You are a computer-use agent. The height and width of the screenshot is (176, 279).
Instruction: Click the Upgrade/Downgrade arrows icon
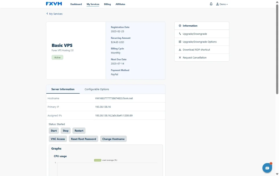(x=180, y=34)
